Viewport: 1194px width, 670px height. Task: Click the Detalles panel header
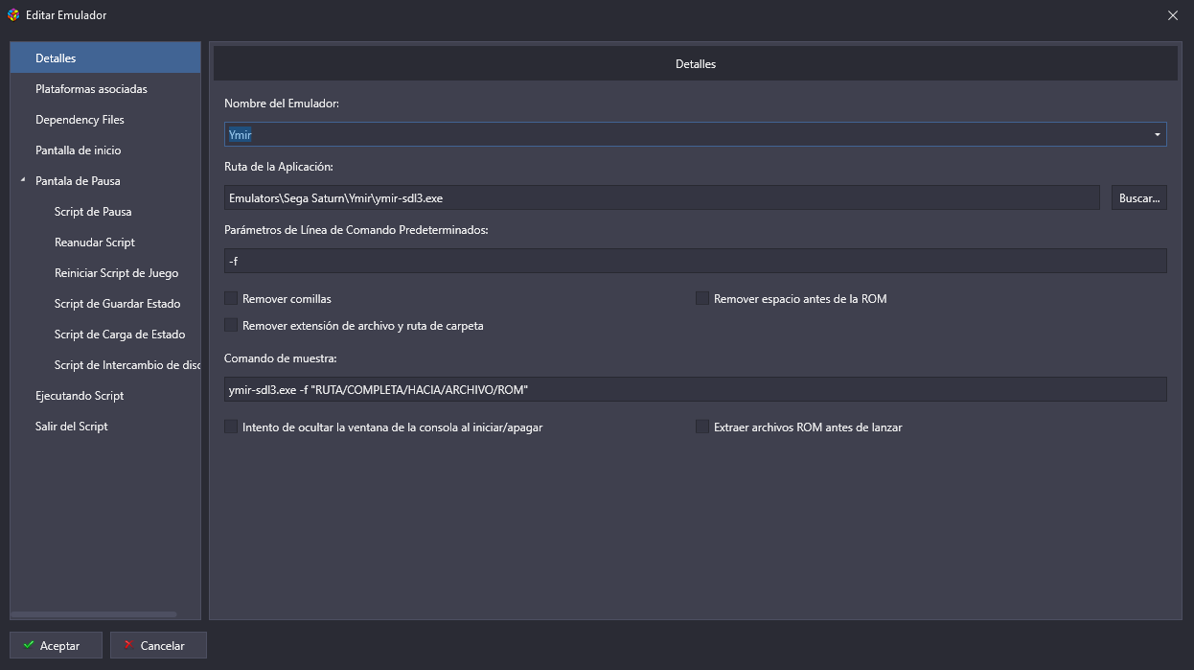coord(696,64)
